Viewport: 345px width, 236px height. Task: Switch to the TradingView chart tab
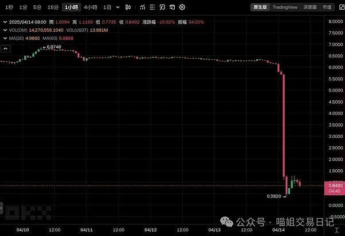[285, 7]
